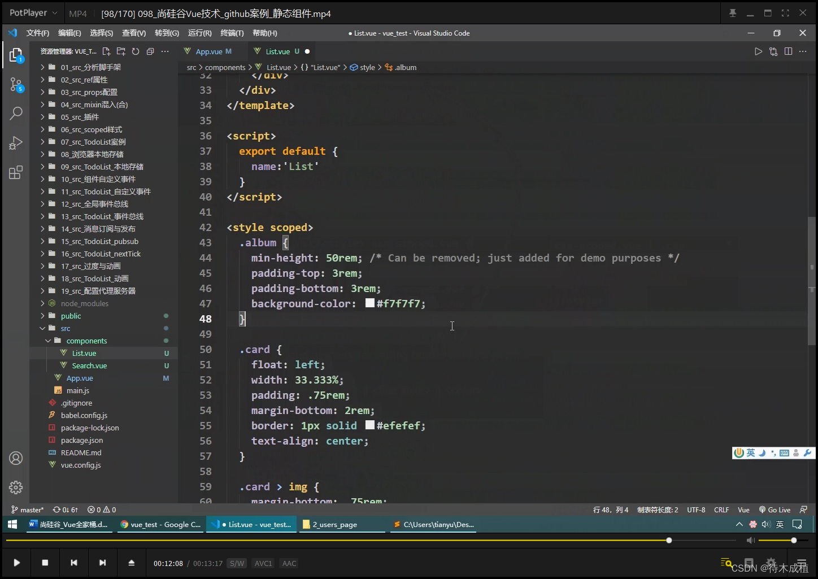Collapse all folders in explorer
This screenshot has width=818, height=579.
(150, 51)
